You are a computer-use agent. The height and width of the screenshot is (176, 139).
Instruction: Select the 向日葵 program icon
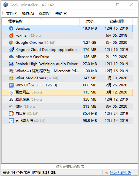(11, 114)
